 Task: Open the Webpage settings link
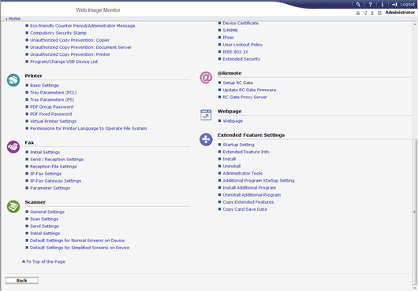pyautogui.click(x=233, y=121)
